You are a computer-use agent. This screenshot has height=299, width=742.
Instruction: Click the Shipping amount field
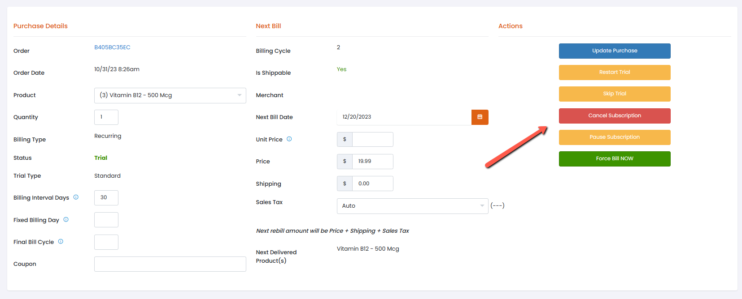372,184
